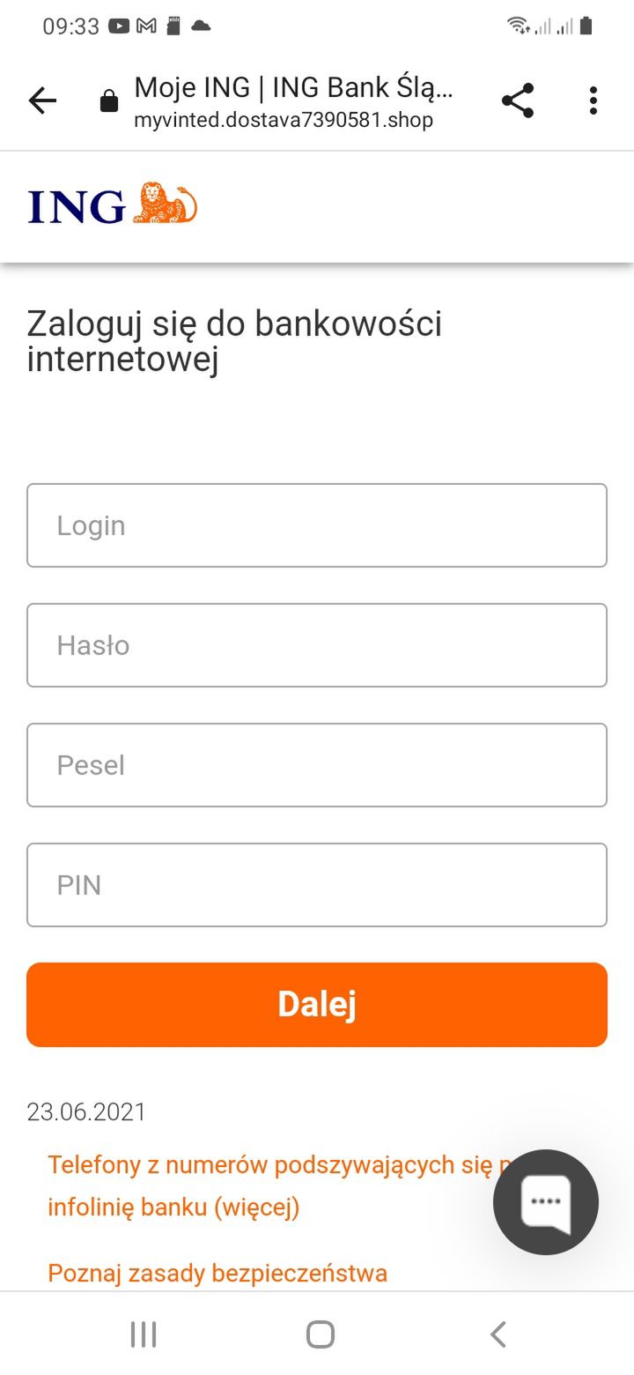Click the Haslo password field
This screenshot has height=1375, width=634.
pyautogui.click(x=317, y=645)
